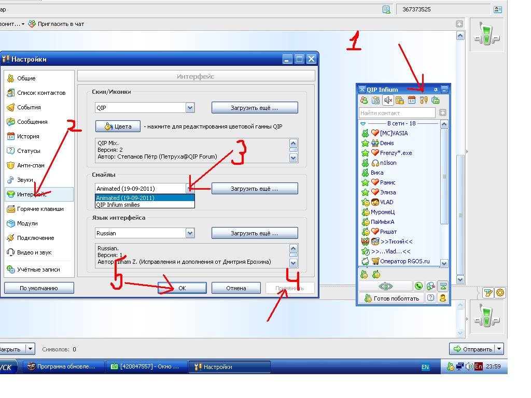Choose QIP Infium smilies from the list
Screen dimensions: 531x398
coord(145,205)
